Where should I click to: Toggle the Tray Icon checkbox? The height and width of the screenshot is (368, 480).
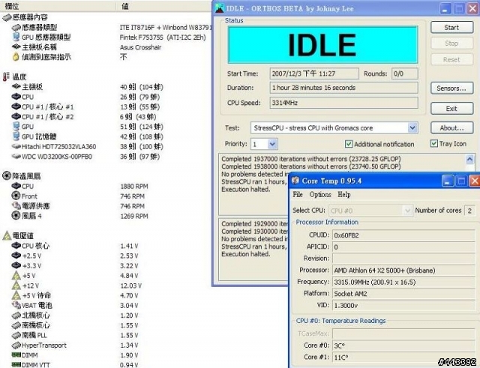(433, 143)
